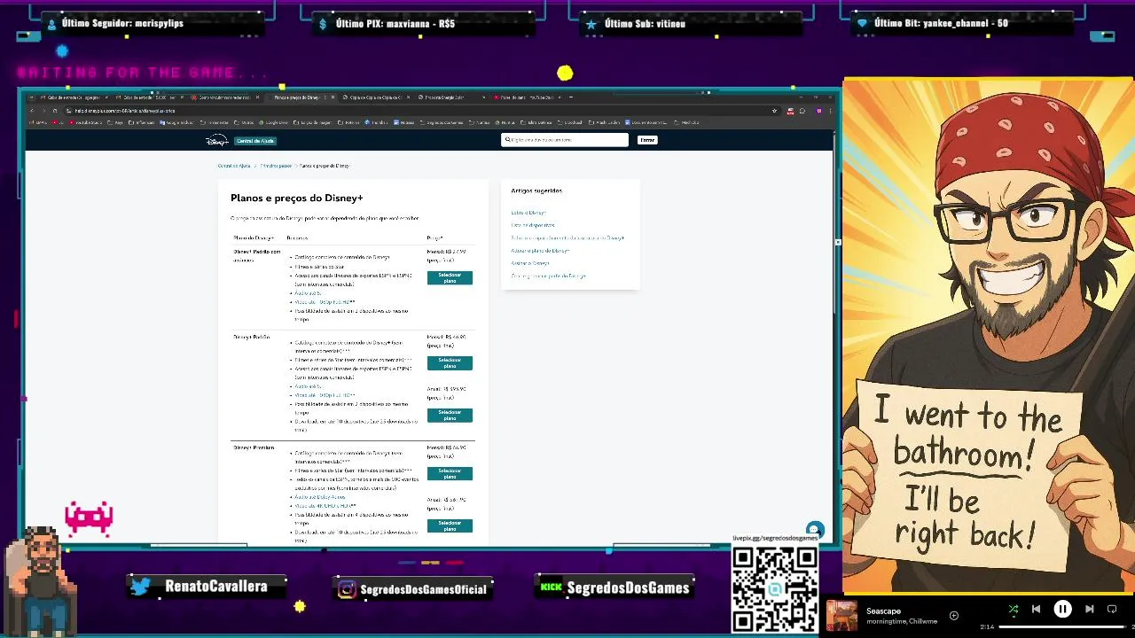
Task: Open a new browser tab with plus
Action: pyautogui.click(x=571, y=97)
